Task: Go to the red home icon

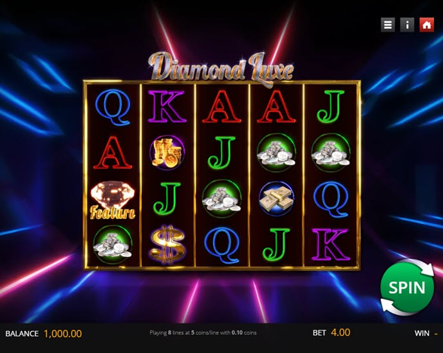Action: 427,25
